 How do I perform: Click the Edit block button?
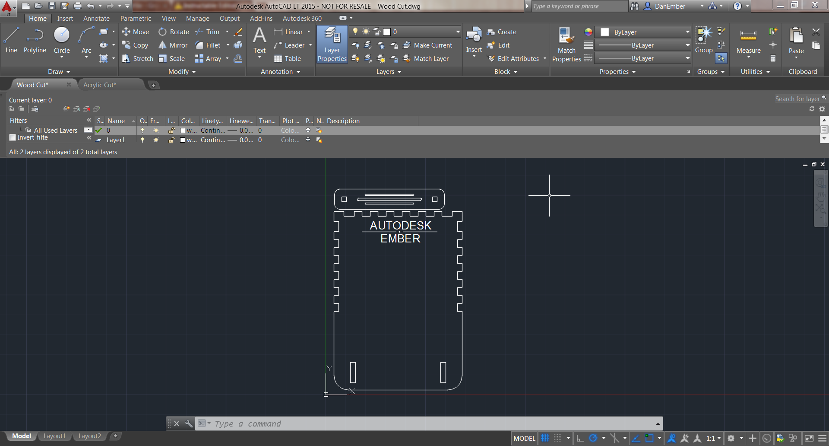pyautogui.click(x=499, y=45)
